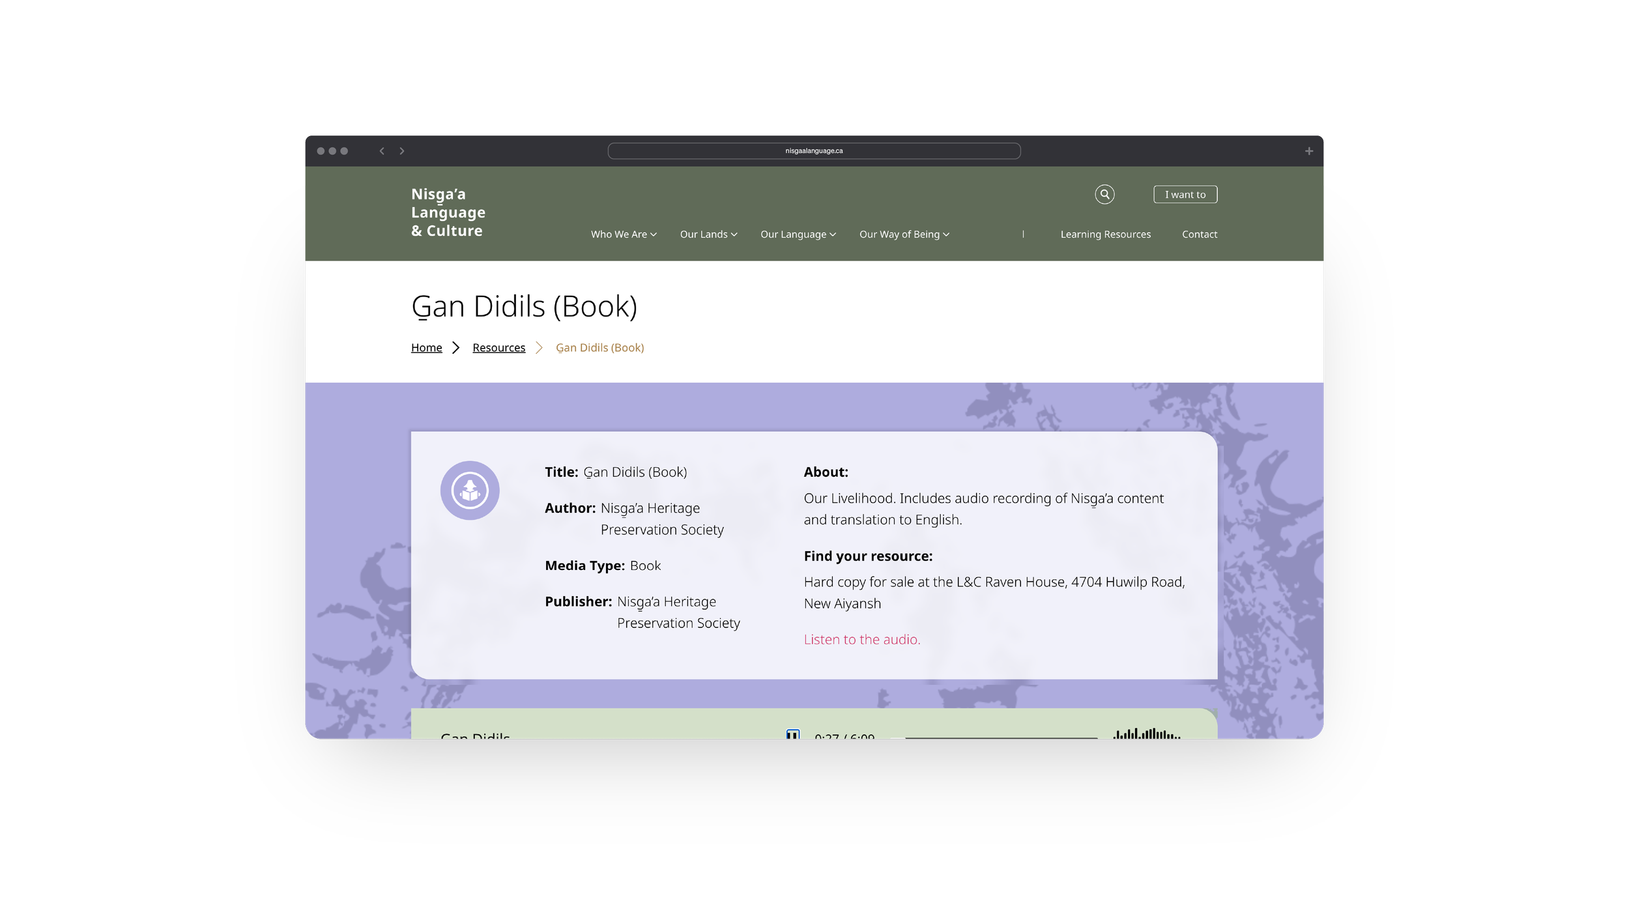1629x916 pixels.
Task: Click the purple book resource icon
Action: 470,490
